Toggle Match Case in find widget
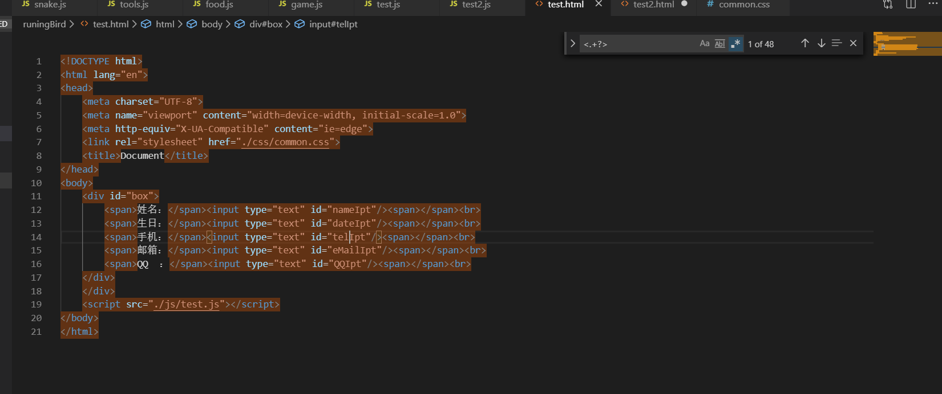This screenshot has height=394, width=942. click(x=705, y=43)
